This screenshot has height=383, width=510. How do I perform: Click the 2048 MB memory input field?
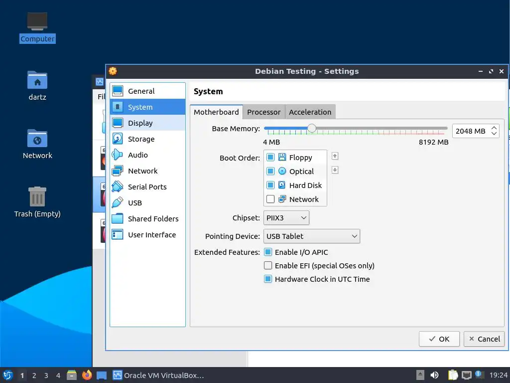471,131
